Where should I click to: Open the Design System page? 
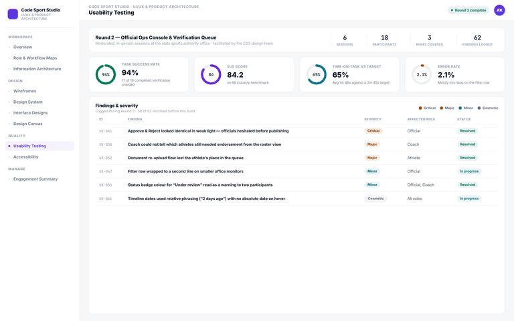(28, 102)
